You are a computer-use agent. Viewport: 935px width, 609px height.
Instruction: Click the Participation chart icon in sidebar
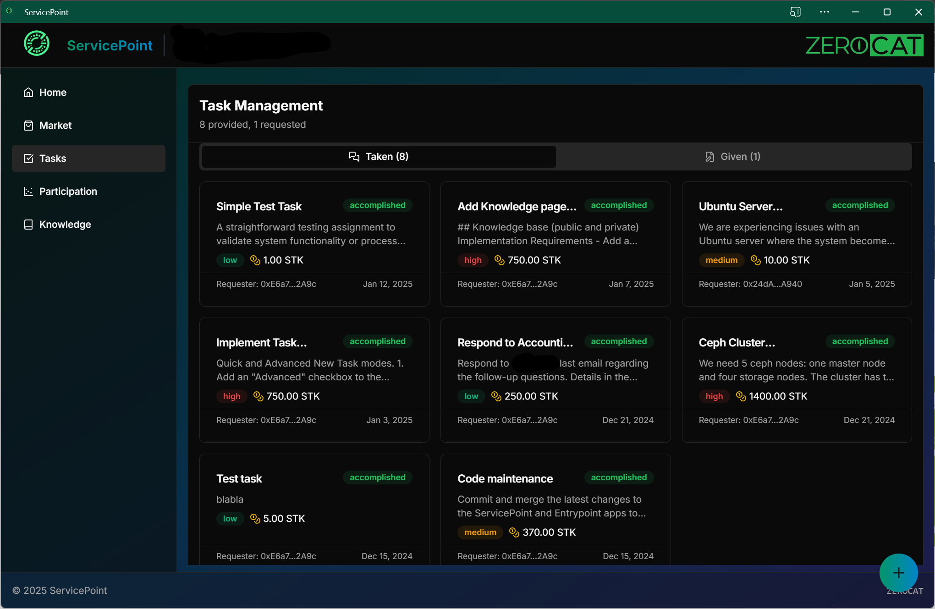click(x=28, y=192)
